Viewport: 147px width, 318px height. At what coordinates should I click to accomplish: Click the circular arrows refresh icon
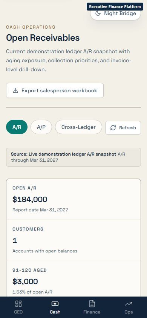click(x=113, y=128)
